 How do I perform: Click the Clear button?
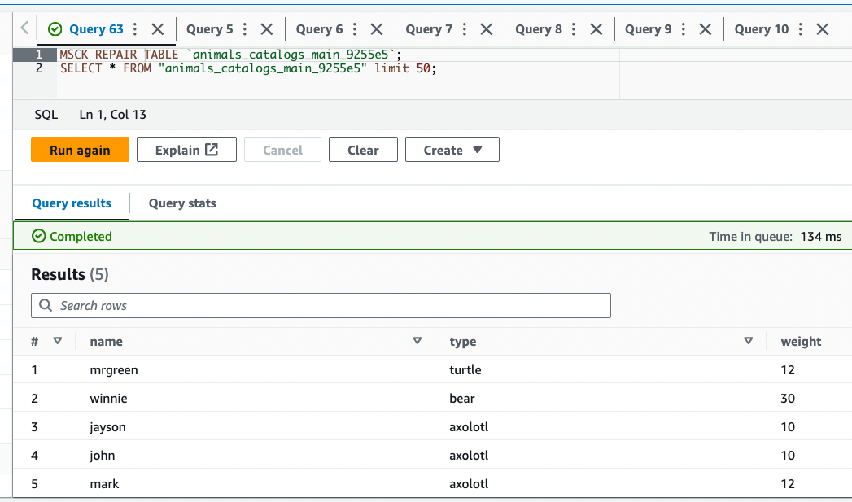362,149
